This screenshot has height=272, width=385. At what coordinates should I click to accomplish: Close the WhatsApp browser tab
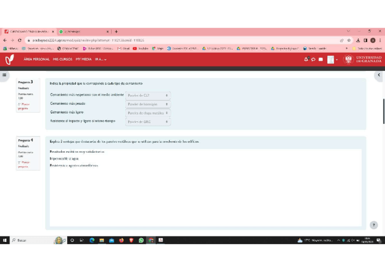[108, 32]
